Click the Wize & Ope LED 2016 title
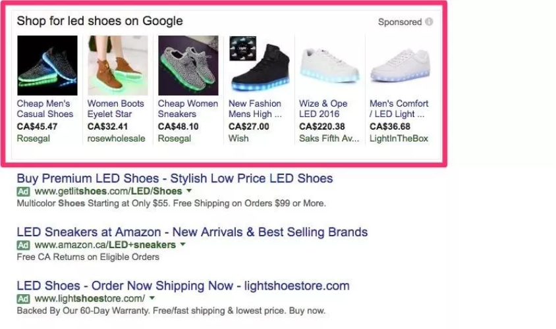This screenshot has width=556, height=329. tap(324, 109)
